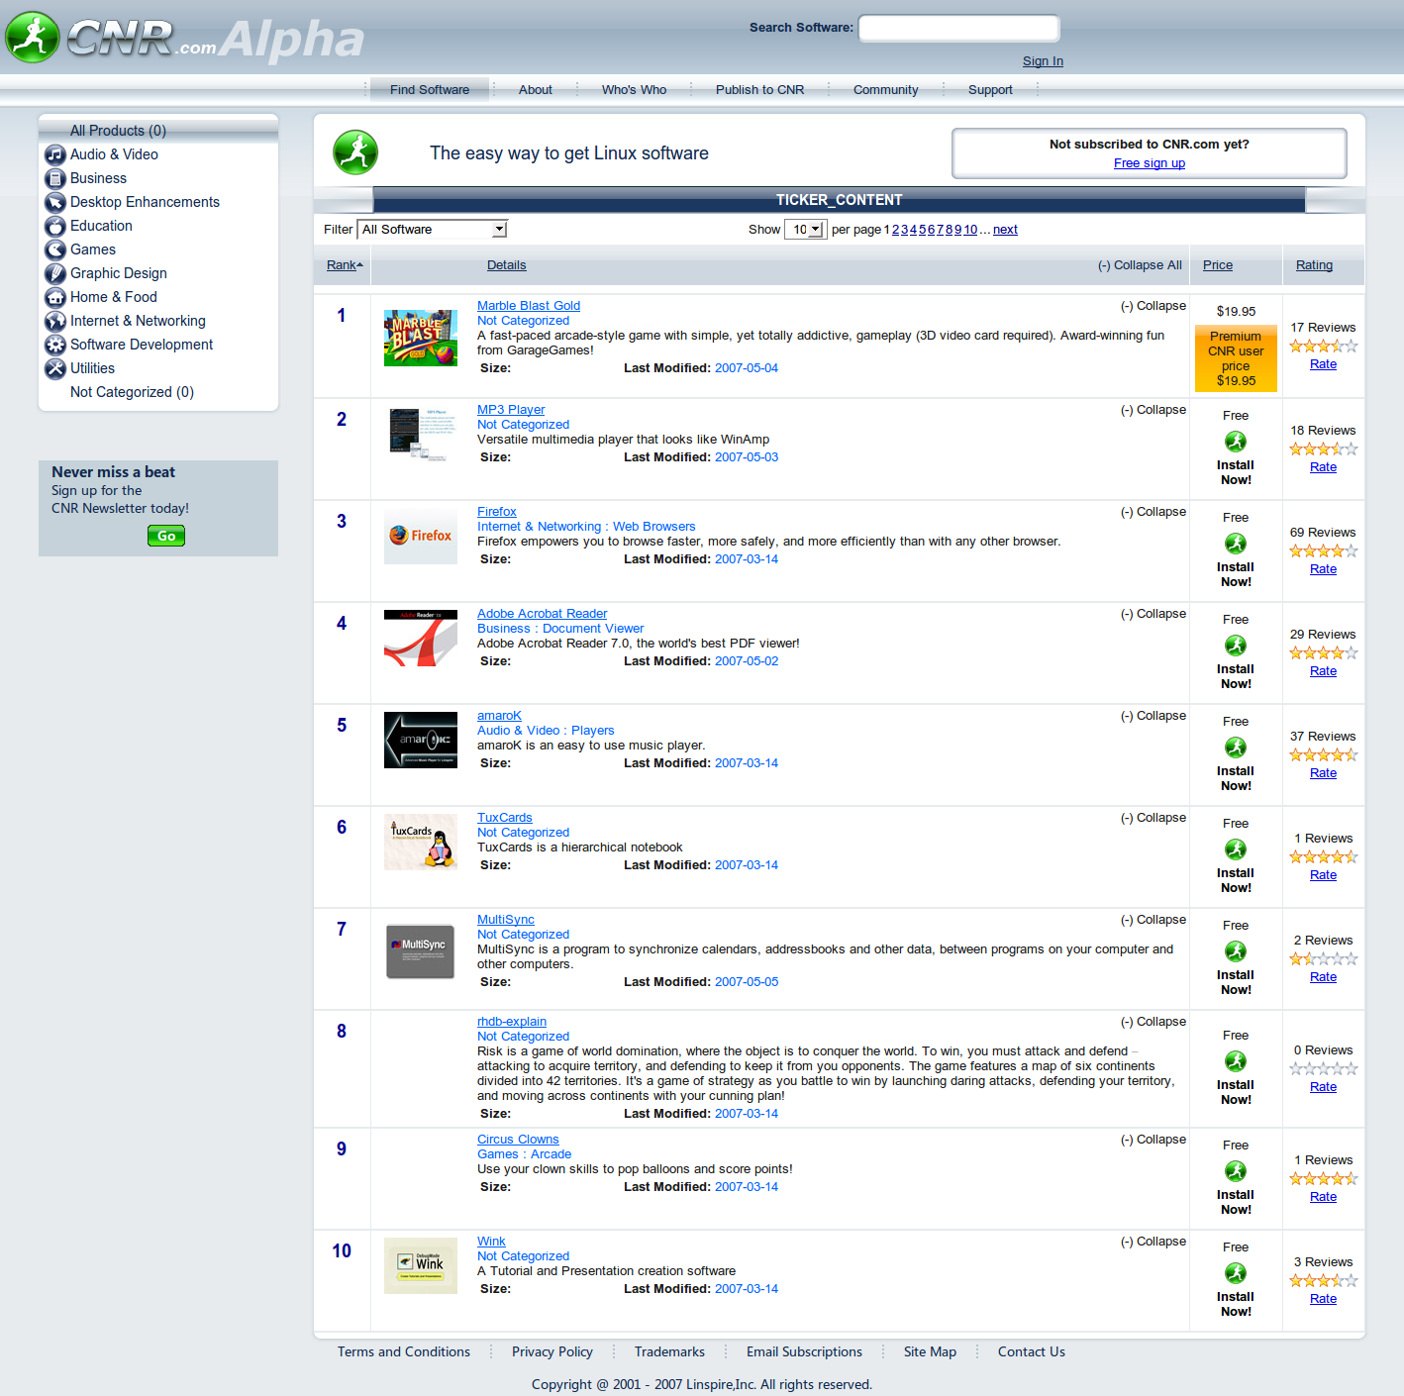This screenshot has height=1396, width=1404.
Task: Click the Sign In link
Action: click(x=1043, y=61)
